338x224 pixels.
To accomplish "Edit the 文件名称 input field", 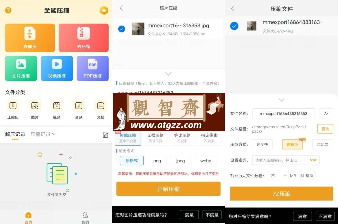I will coord(284,114).
